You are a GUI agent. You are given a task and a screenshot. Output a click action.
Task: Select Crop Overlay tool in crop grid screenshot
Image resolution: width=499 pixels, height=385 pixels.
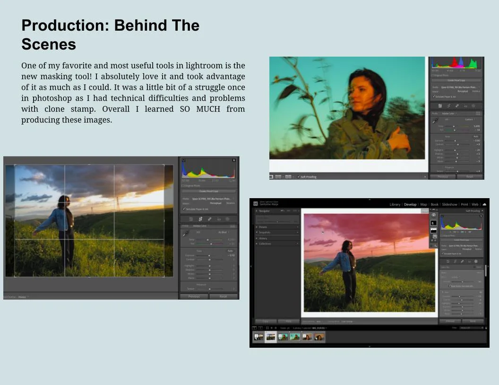pyautogui.click(x=200, y=219)
